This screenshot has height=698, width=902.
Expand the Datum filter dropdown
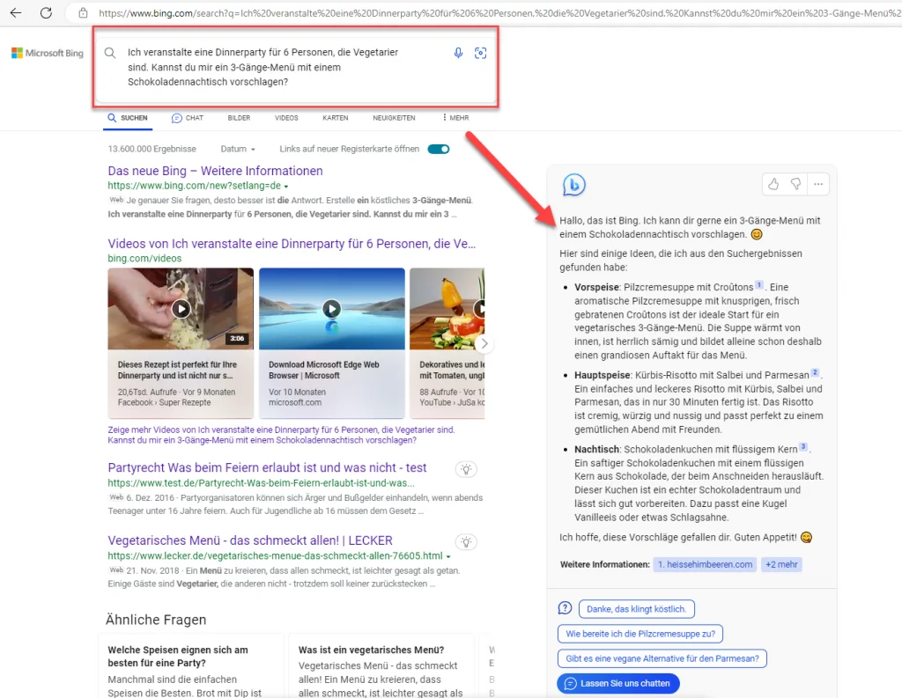[x=238, y=150]
